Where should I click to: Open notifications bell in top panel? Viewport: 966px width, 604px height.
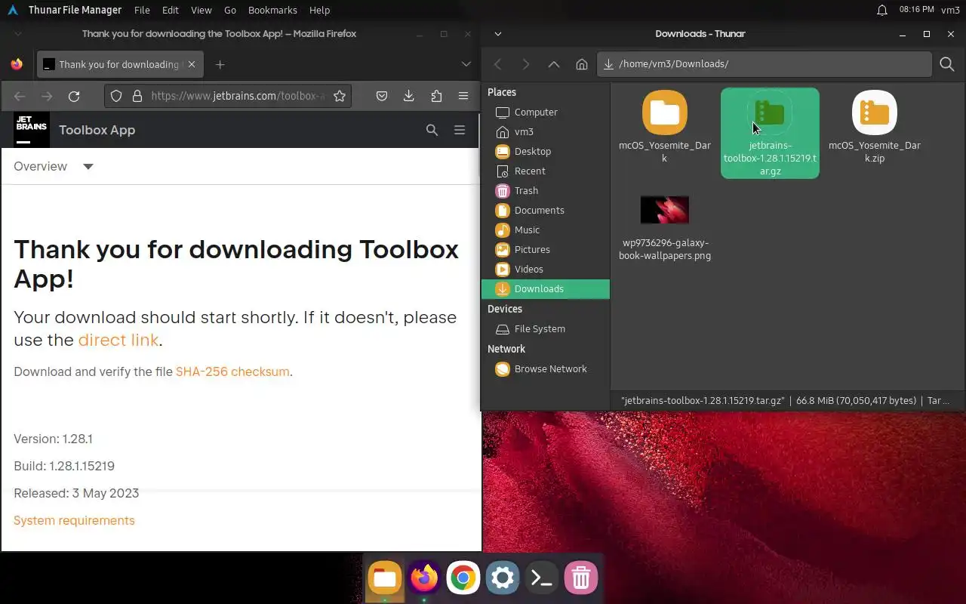pyautogui.click(x=881, y=10)
